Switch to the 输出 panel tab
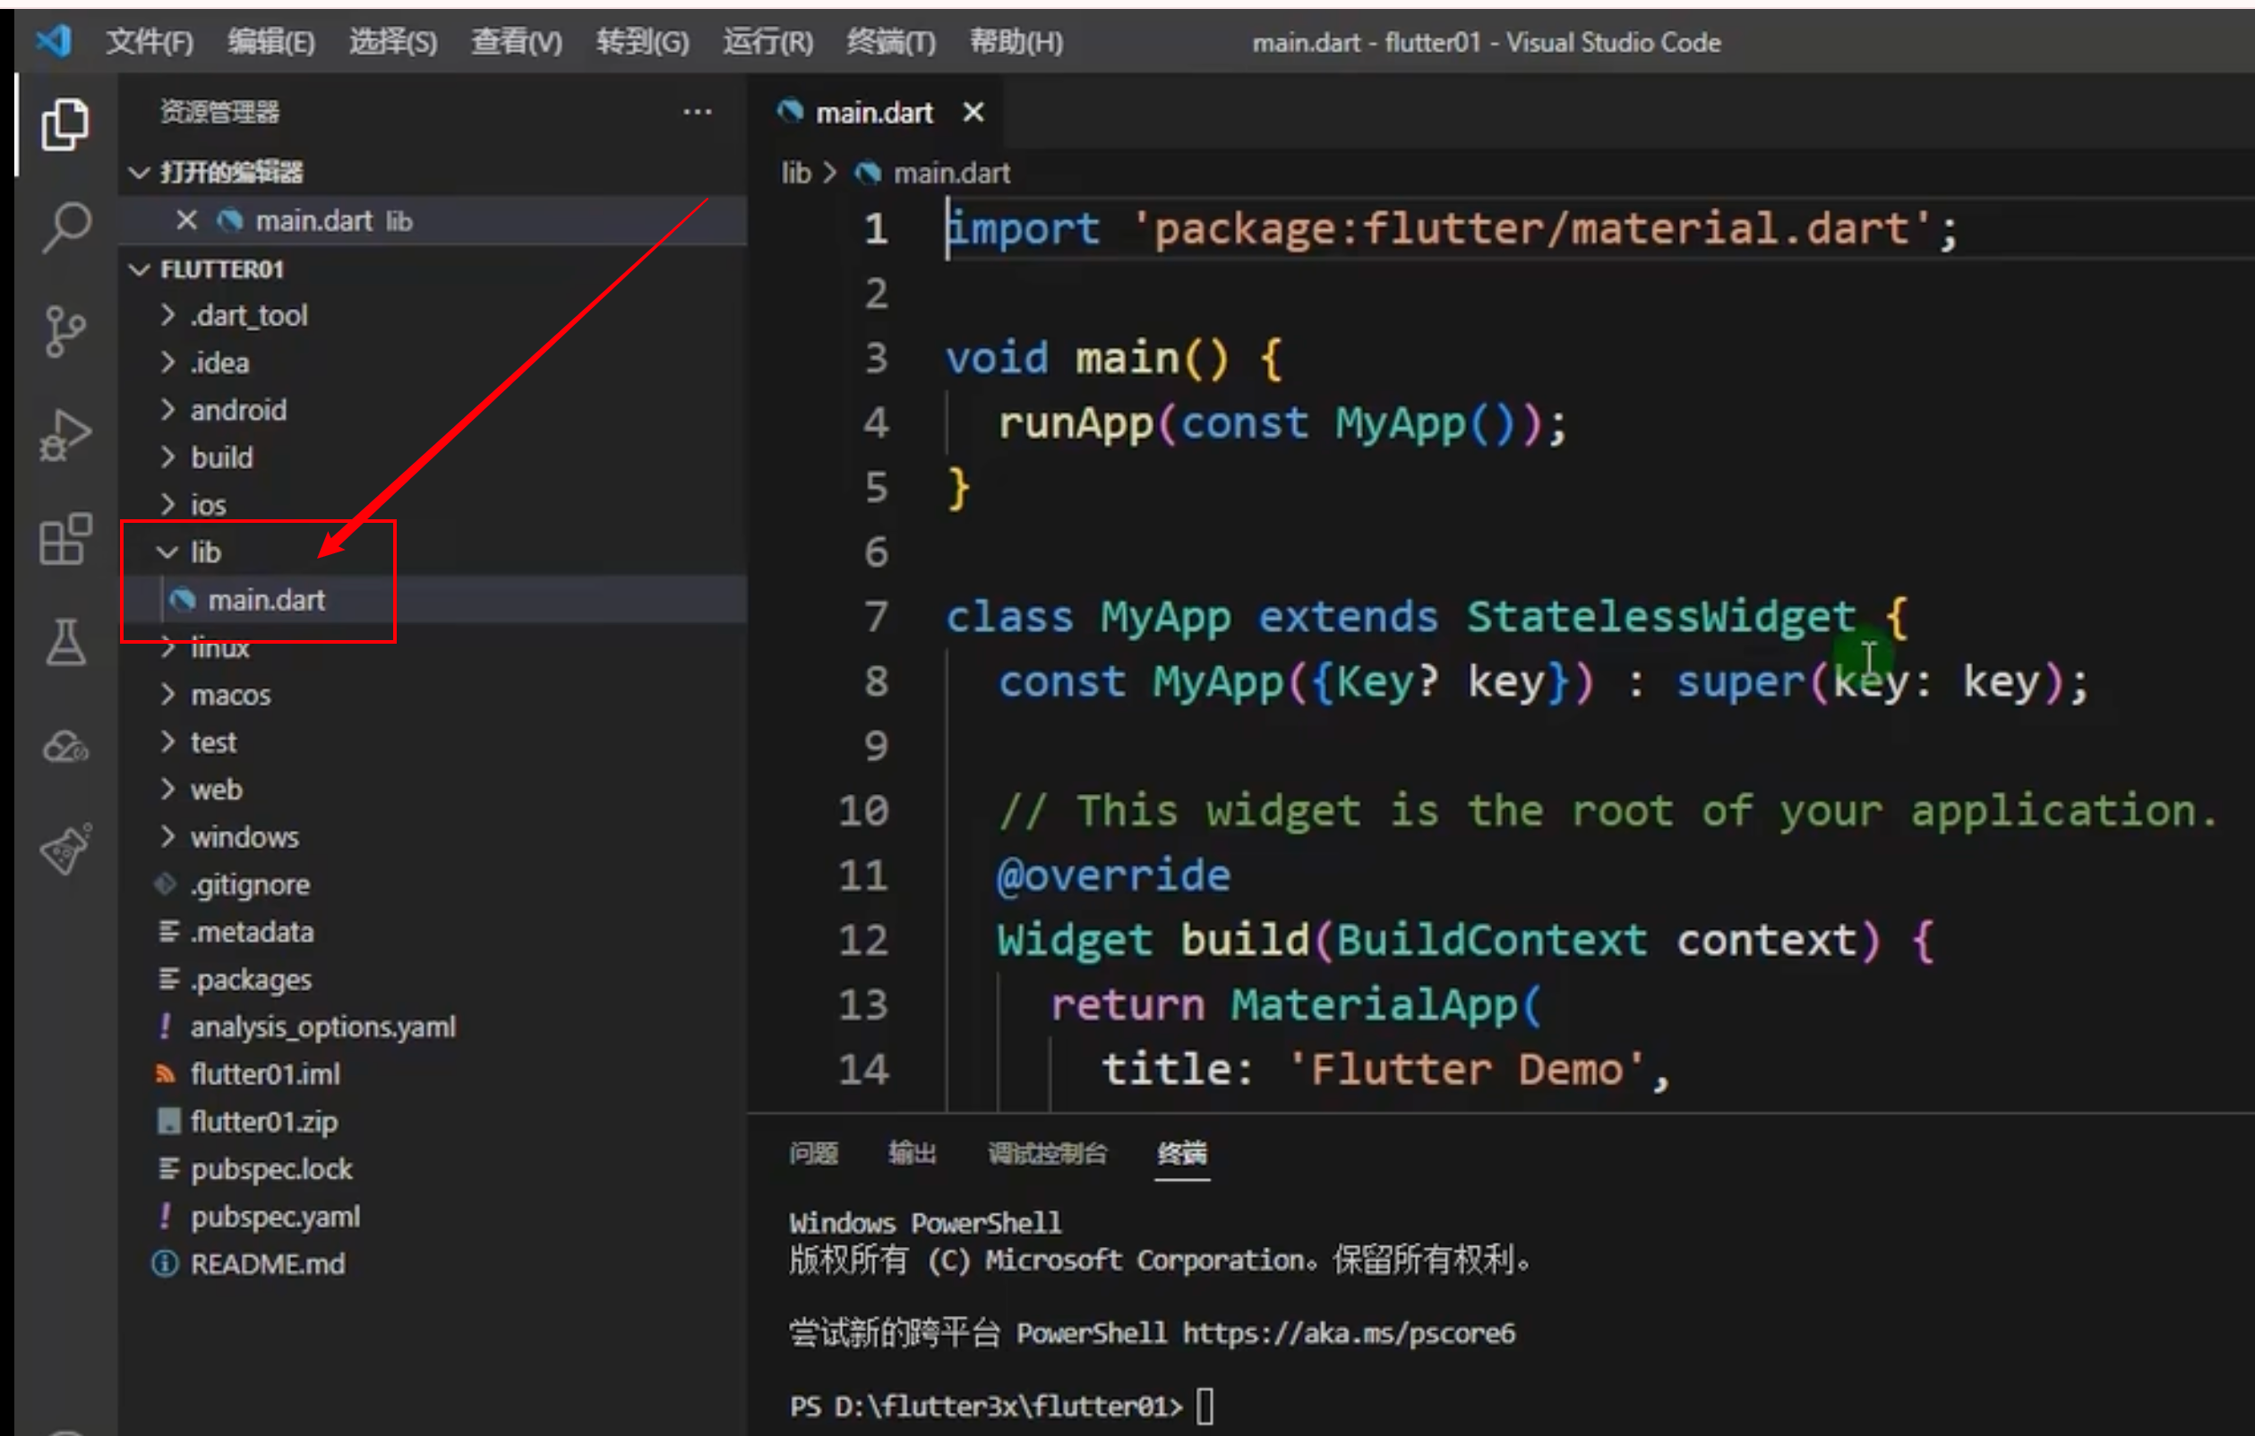This screenshot has width=2255, height=1436. pyautogui.click(x=912, y=1153)
